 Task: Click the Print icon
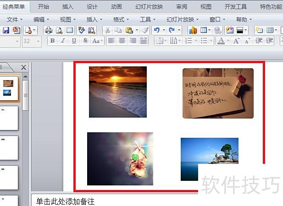(49, 30)
